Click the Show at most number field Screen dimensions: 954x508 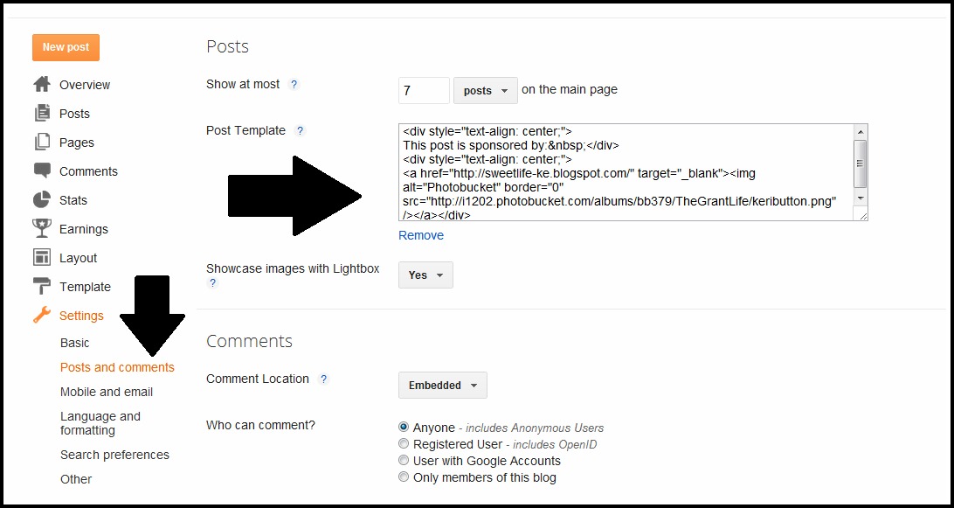coord(424,91)
